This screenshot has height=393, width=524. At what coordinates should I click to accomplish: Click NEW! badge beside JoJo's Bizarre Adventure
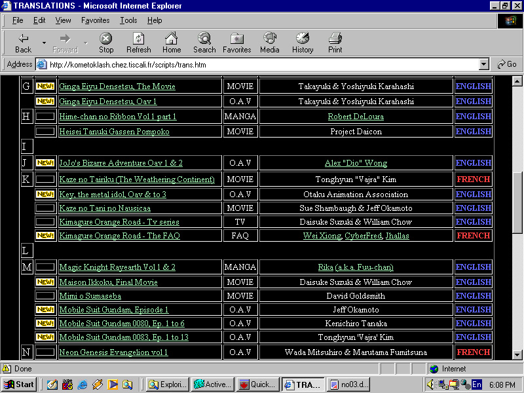45,162
